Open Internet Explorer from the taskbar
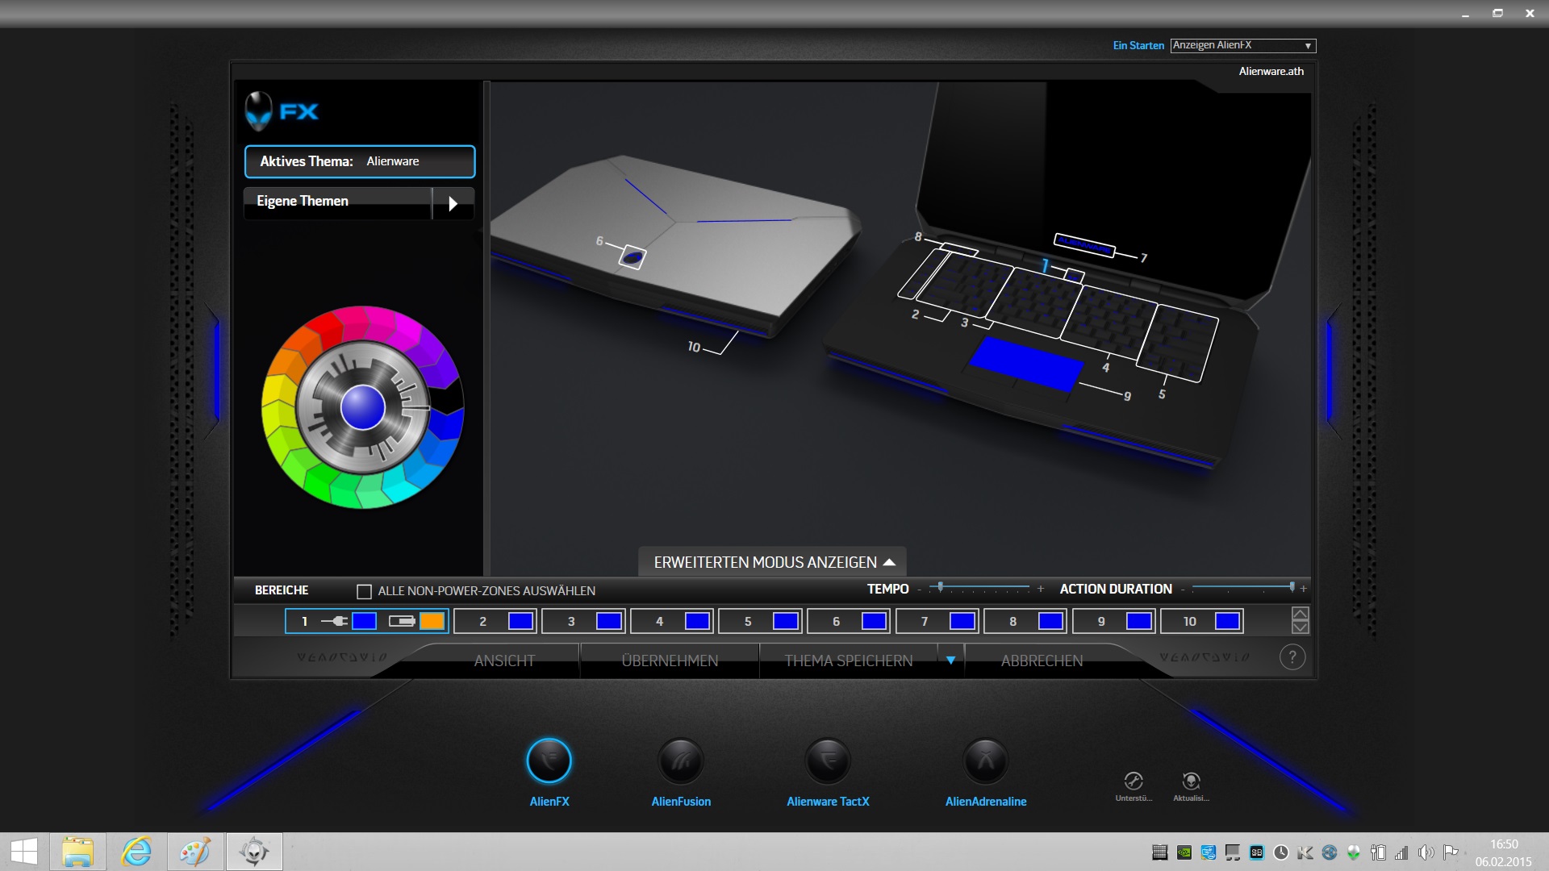The width and height of the screenshot is (1549, 871). coord(136,852)
